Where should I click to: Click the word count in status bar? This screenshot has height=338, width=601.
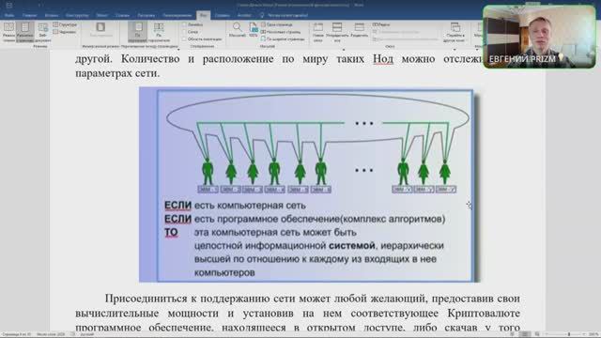point(50,334)
